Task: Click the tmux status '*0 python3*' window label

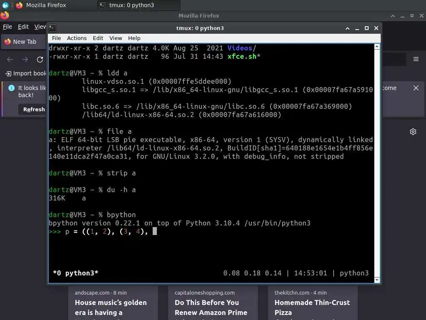Action: point(76,273)
